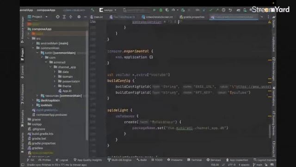Open the Layout Inspector bottom button
The width and height of the screenshot is (296, 167).
(x=265, y=160)
